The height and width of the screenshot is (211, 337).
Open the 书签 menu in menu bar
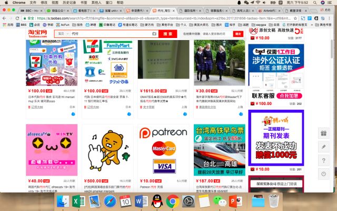coord(84,3)
